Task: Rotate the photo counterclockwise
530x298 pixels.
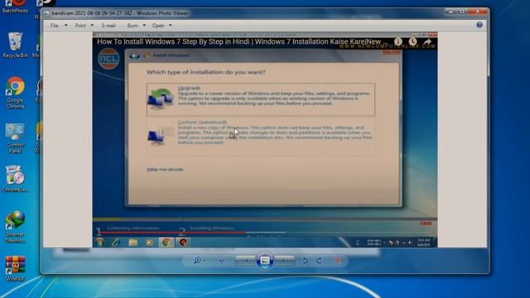Action: pos(306,261)
